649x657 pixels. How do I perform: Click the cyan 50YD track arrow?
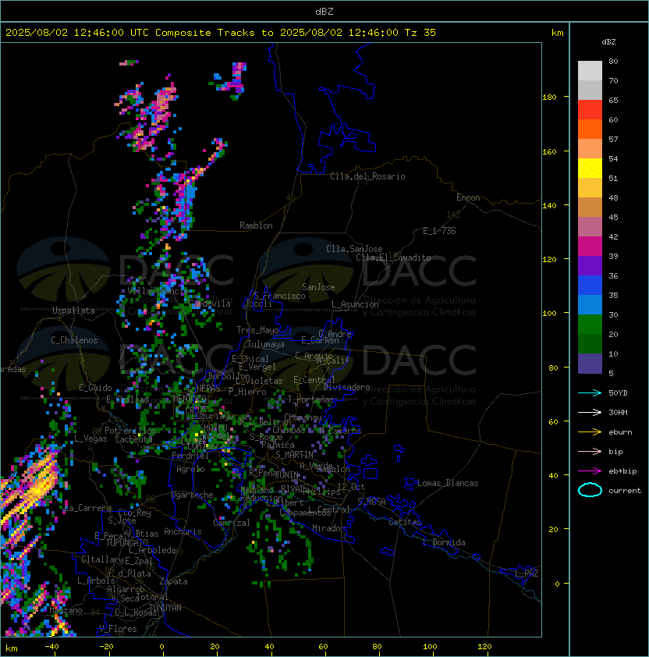pos(590,393)
